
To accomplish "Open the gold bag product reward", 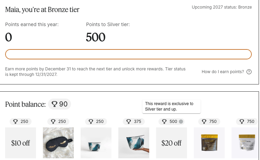I will click(x=209, y=143).
